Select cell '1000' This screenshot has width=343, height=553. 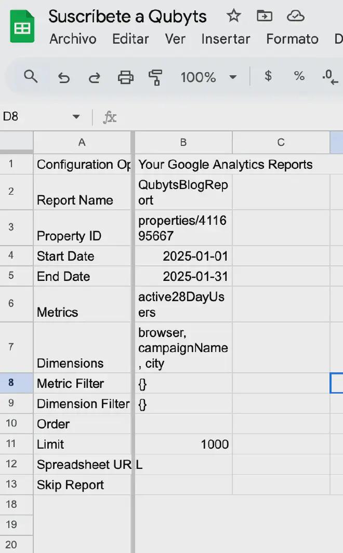pyautogui.click(x=183, y=444)
